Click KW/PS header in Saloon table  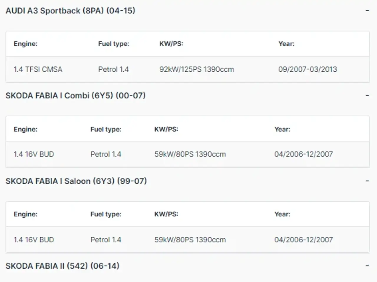tap(166, 214)
